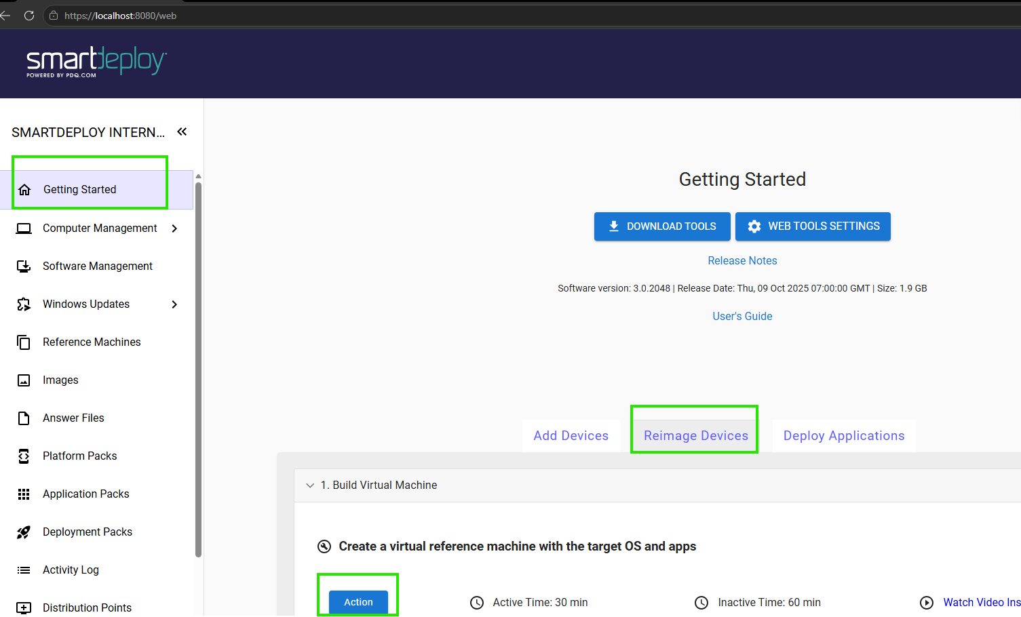Click the sidebar vertical scrollbar
The width and height of the screenshot is (1021, 617).
tap(198, 366)
